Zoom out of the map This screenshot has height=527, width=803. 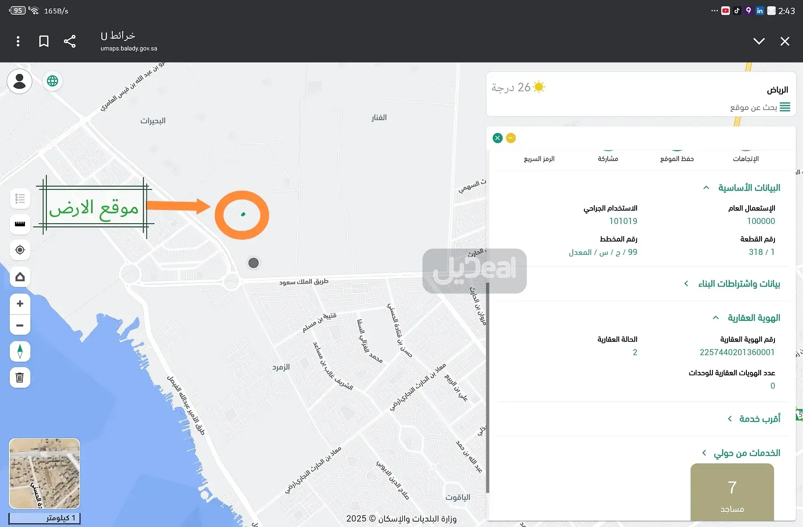(20, 325)
